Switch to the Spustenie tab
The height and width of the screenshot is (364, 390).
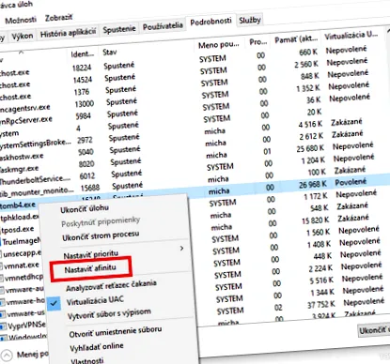pyautogui.click(x=119, y=29)
